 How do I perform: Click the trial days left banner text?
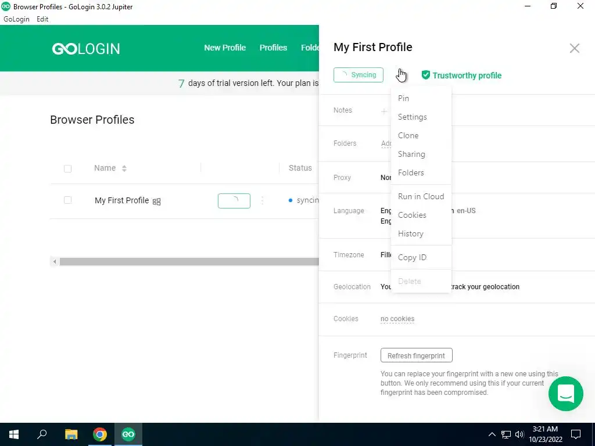[249, 83]
